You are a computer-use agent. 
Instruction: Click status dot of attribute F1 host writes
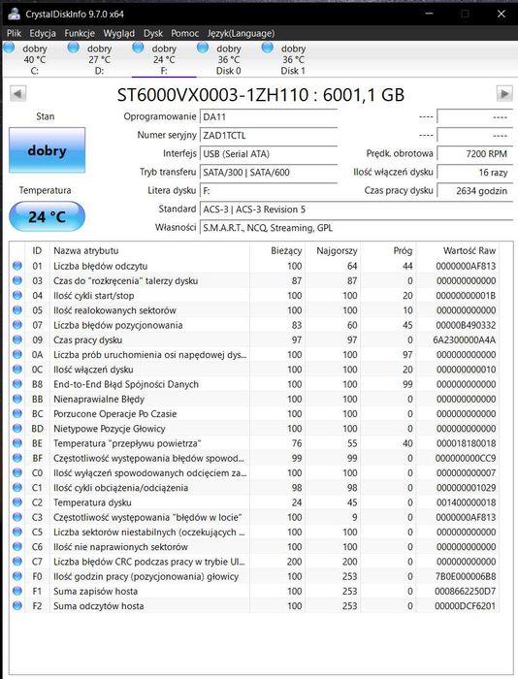point(17,591)
